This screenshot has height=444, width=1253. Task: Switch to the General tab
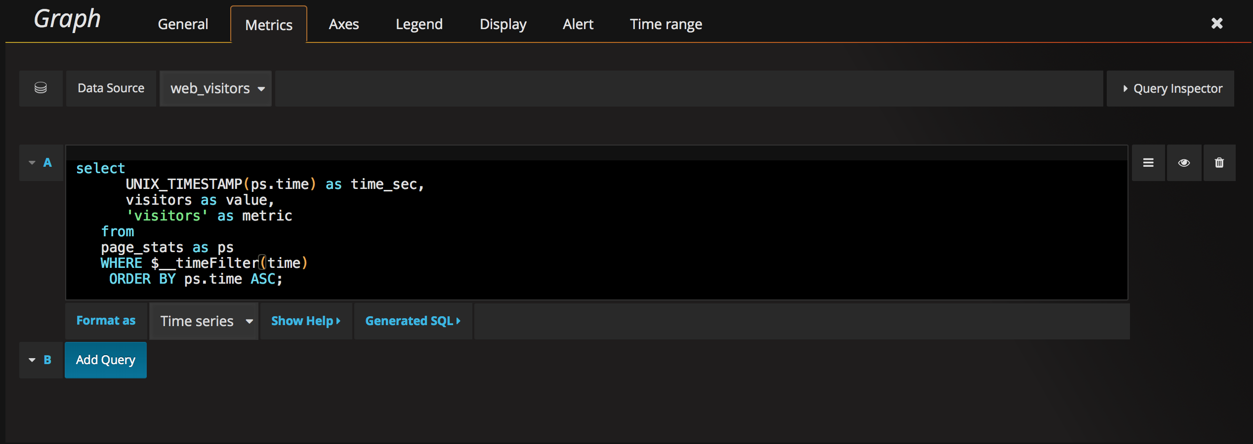tap(183, 24)
